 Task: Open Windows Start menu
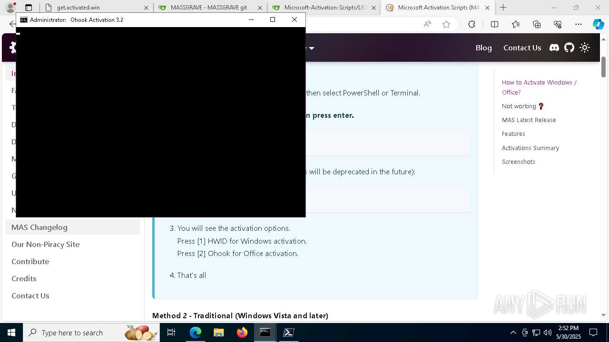[x=11, y=332]
